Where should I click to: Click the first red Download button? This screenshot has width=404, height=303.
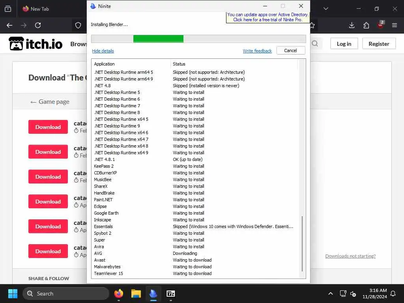48,127
